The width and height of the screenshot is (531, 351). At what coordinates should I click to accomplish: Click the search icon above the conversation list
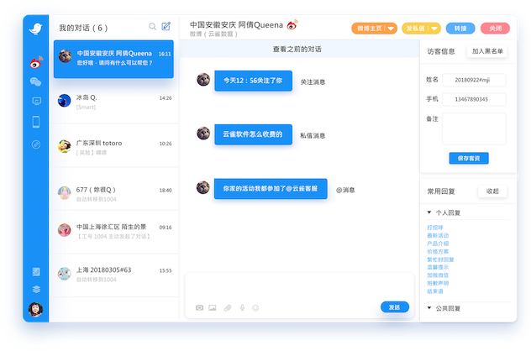pyautogui.click(x=152, y=27)
